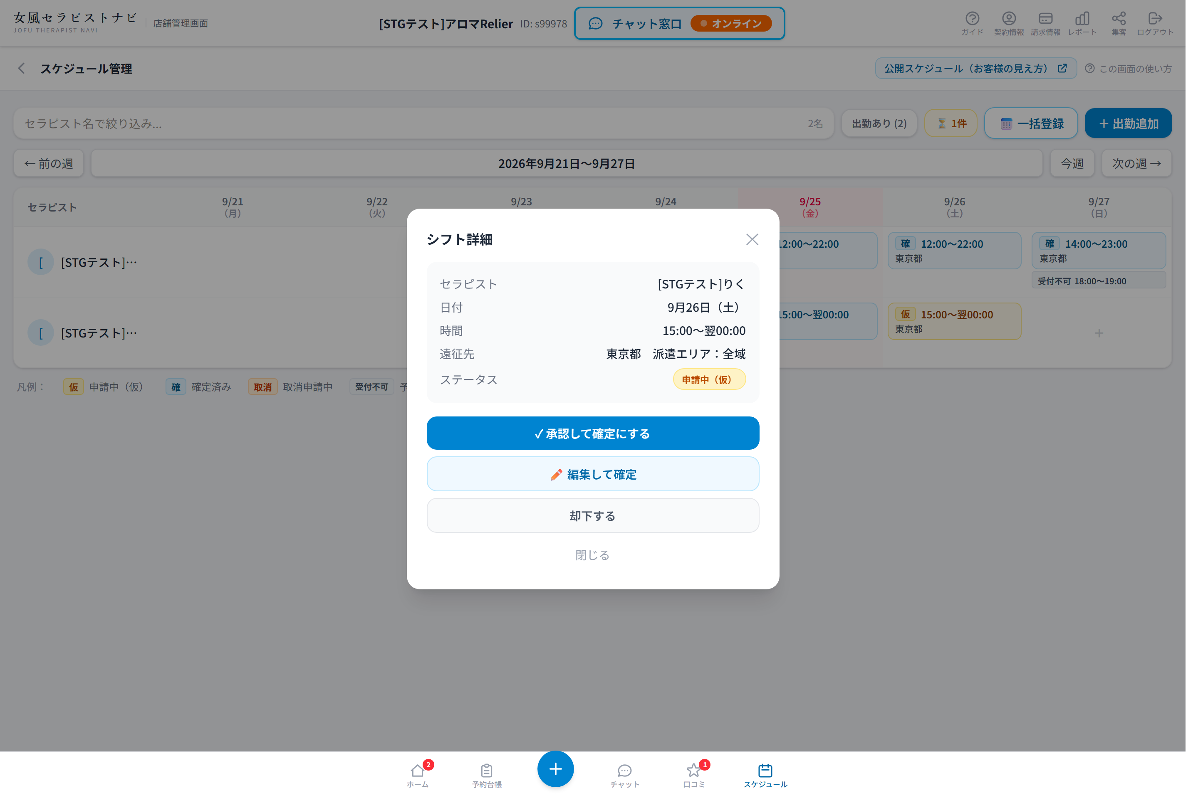Screen dimensions: 1198x798
Task: Toggle the 出勤あり (2) filter
Action: point(879,123)
